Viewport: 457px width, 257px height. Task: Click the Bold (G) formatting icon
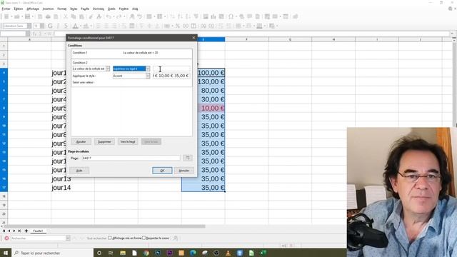coord(50,26)
